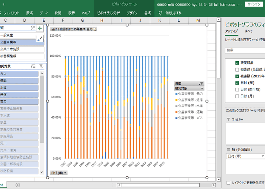Select the greyed 河川 slicer item
This screenshot has height=189, width=265.
(x=19, y=143)
